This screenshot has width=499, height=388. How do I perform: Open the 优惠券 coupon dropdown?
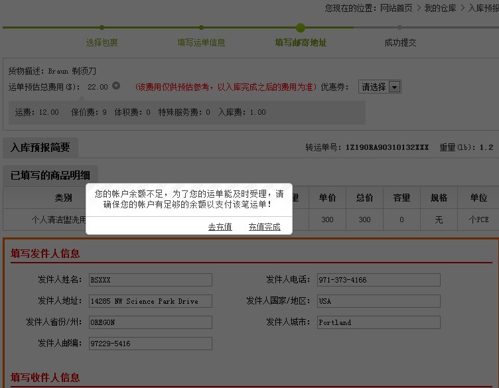click(380, 87)
